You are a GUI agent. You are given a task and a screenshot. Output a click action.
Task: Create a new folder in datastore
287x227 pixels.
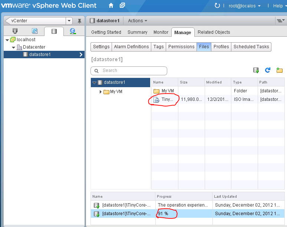pyautogui.click(x=279, y=70)
